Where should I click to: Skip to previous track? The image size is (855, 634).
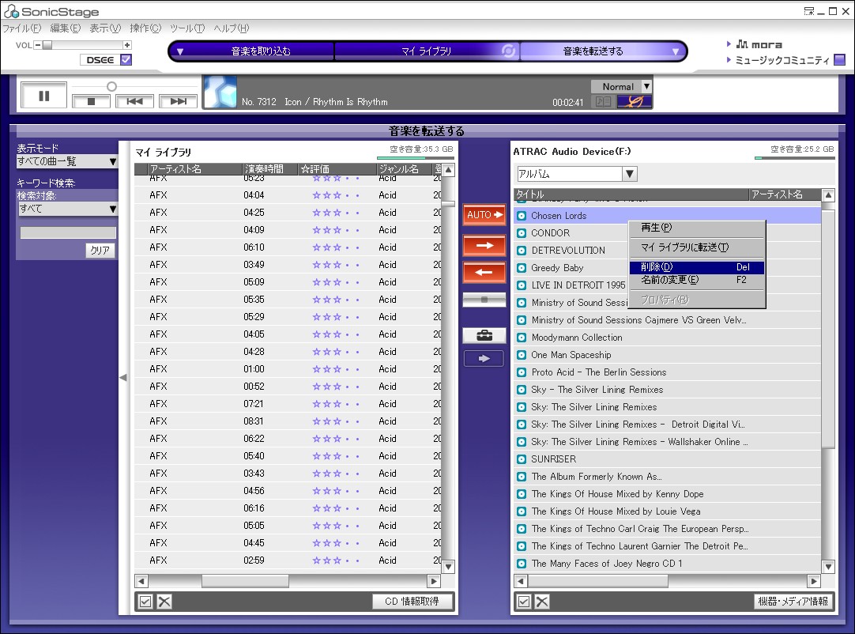[134, 101]
